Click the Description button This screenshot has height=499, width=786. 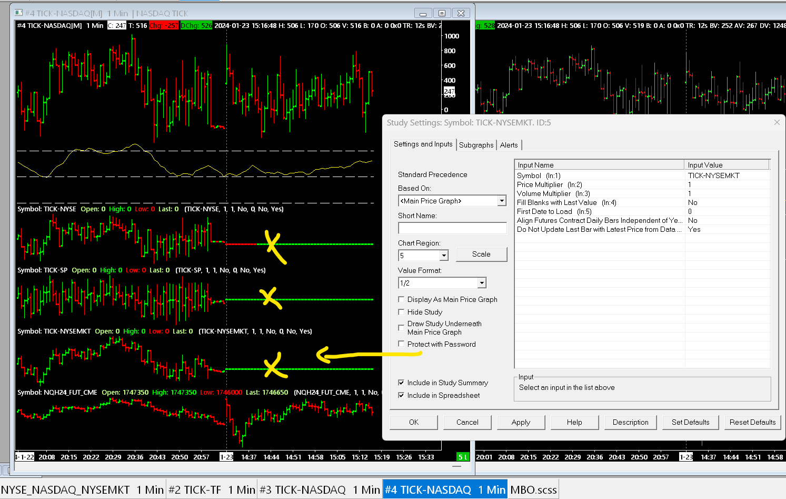pos(631,422)
